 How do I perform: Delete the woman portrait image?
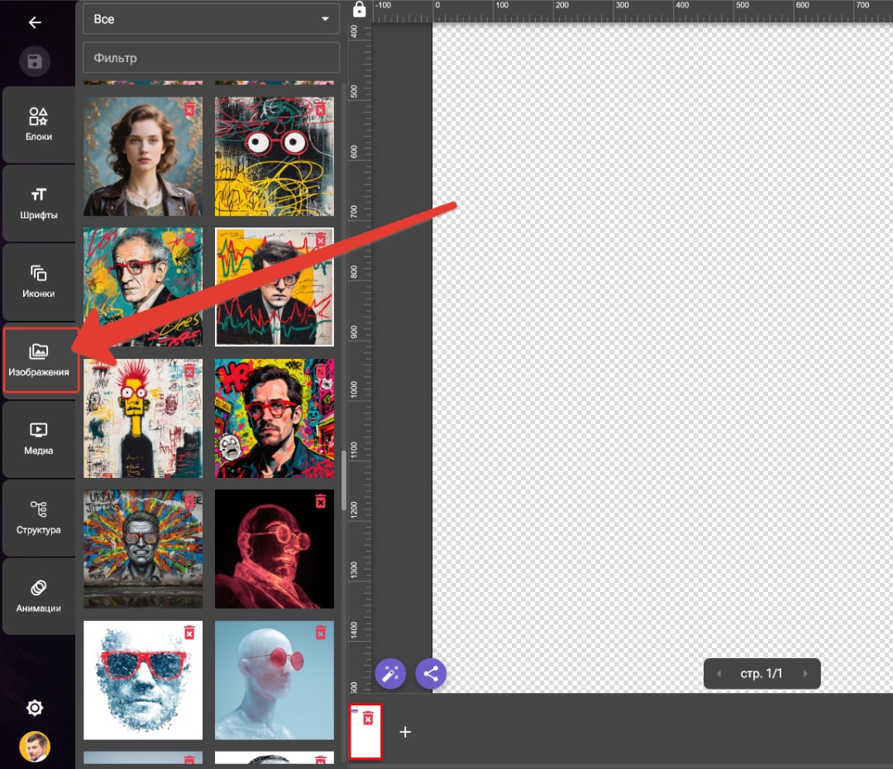pyautogui.click(x=189, y=109)
